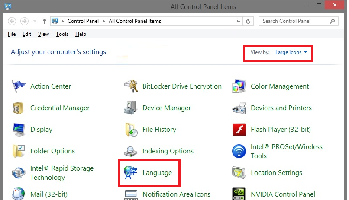Click the Display link text

[x=42, y=130]
